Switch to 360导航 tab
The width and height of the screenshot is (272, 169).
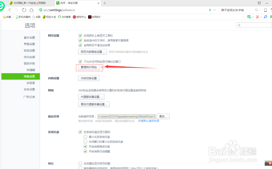(x=28, y=3)
